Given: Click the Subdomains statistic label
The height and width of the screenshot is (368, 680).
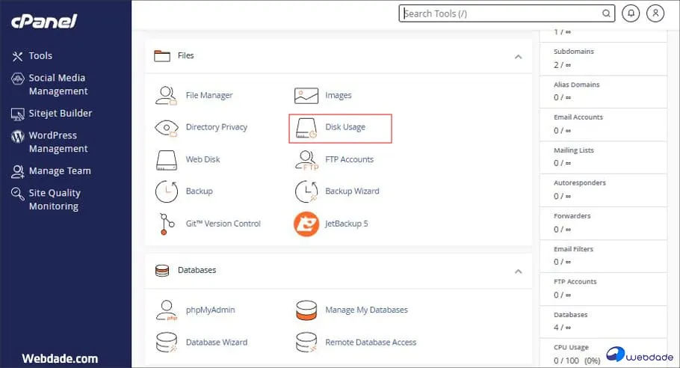Looking at the screenshot, I should (x=574, y=52).
